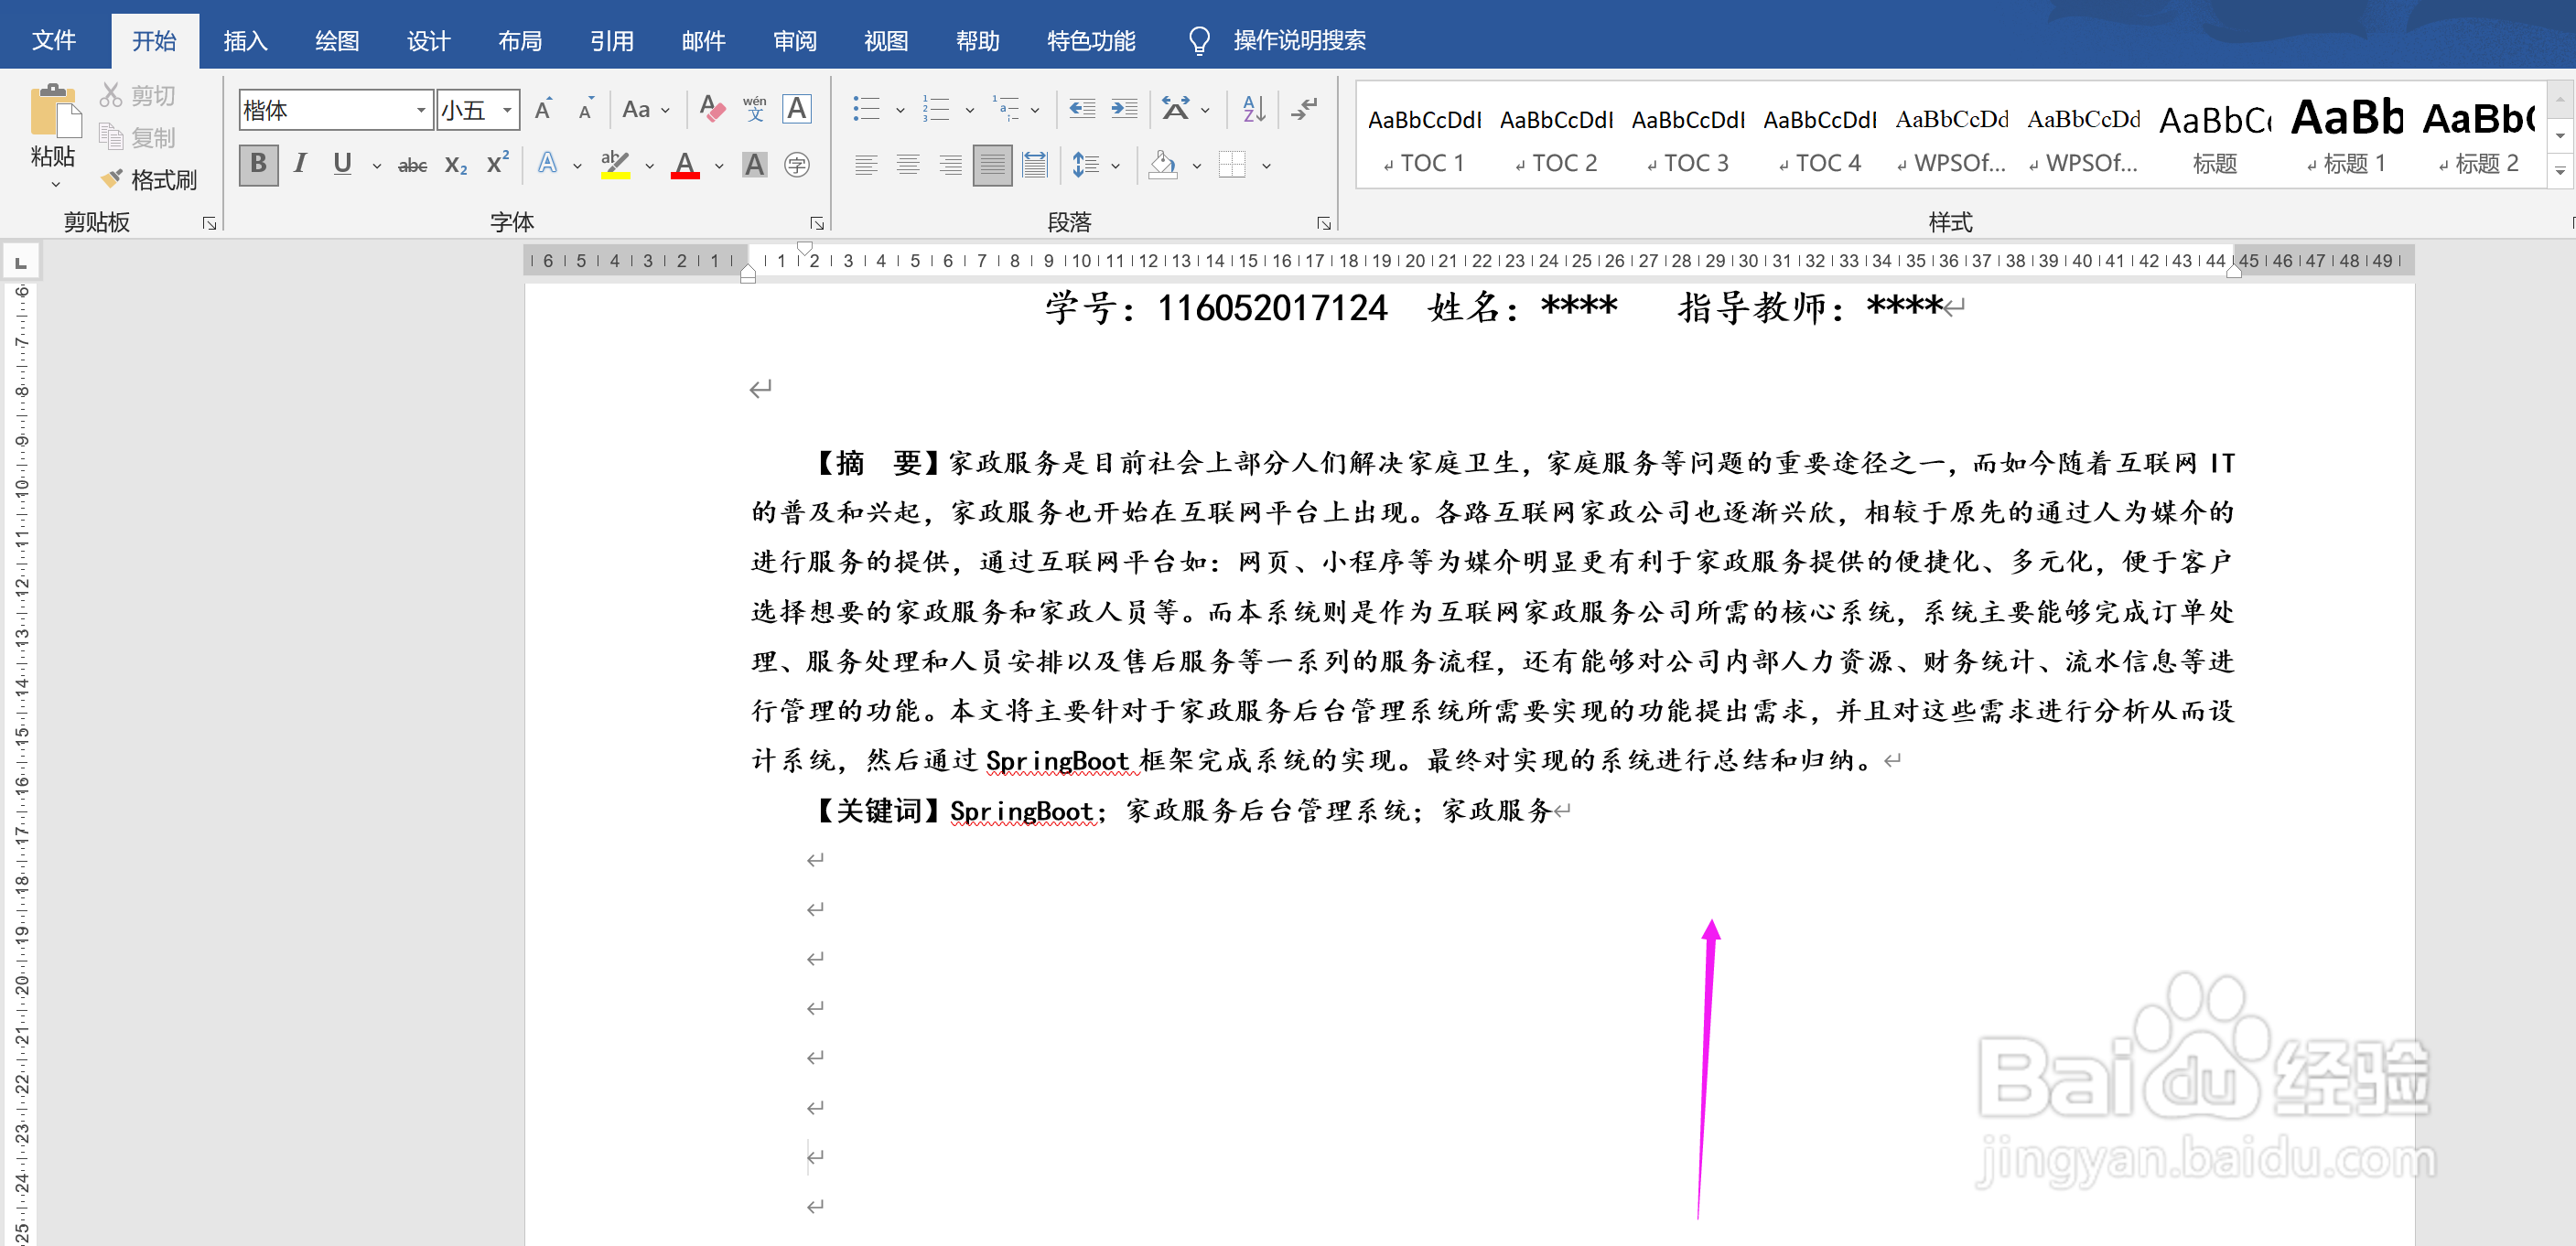Open the Asian layout icon
Screen dimensions: 2576x1246
pos(1176,109)
